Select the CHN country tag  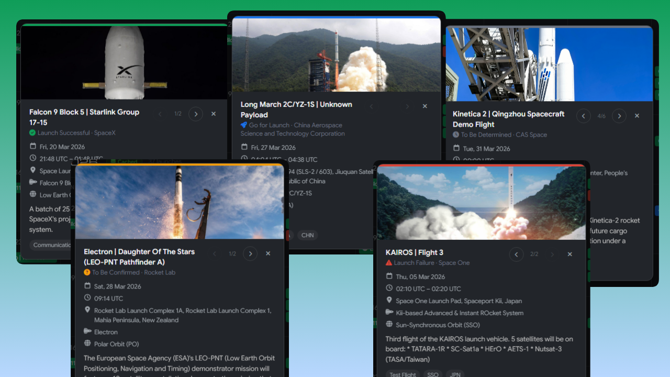308,235
